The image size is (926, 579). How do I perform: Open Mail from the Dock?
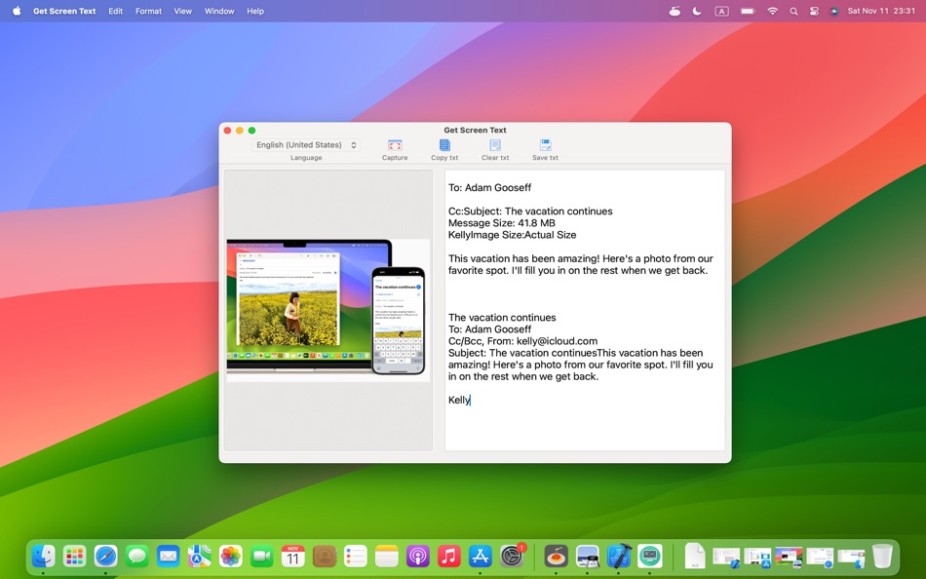pos(169,556)
